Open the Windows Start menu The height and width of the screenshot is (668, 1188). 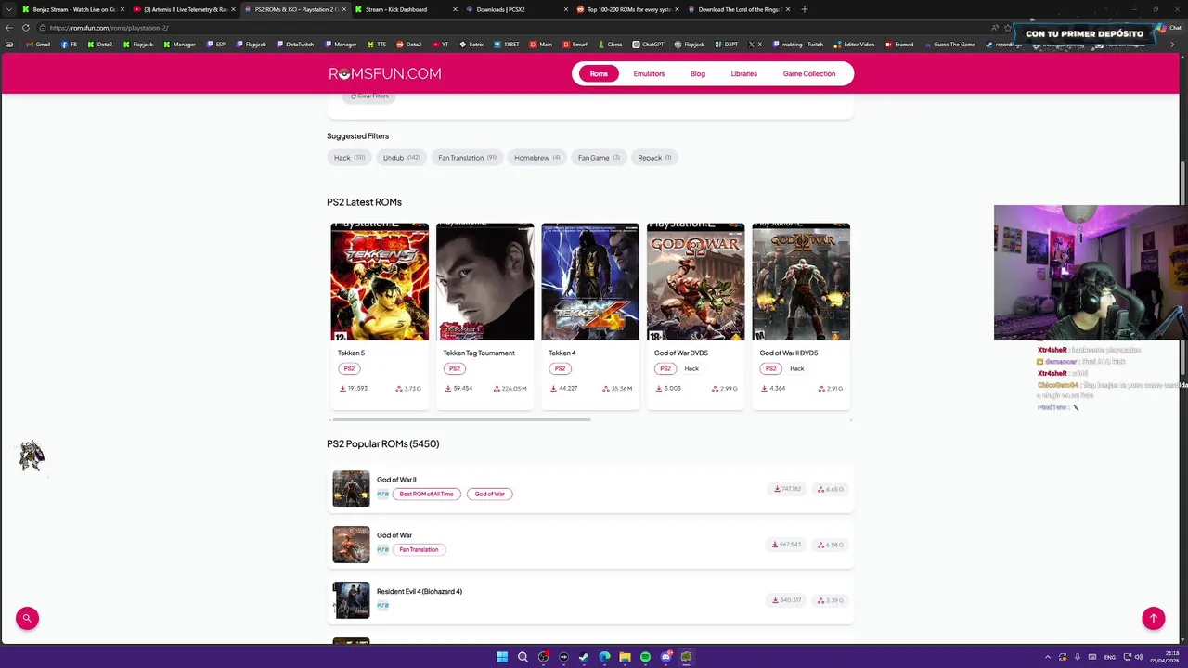[502, 657]
